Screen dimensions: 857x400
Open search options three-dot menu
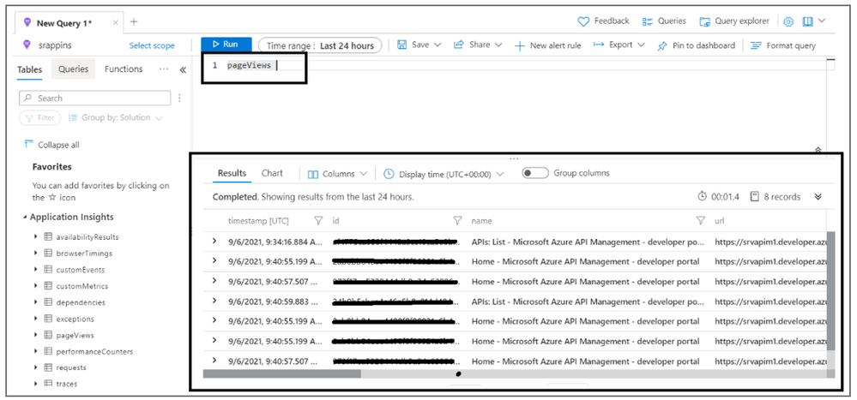[x=179, y=99]
